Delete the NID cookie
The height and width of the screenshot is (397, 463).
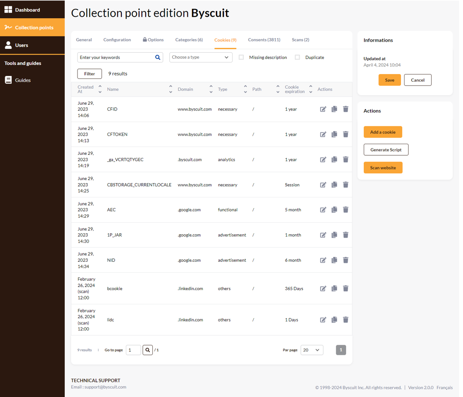pyautogui.click(x=346, y=260)
